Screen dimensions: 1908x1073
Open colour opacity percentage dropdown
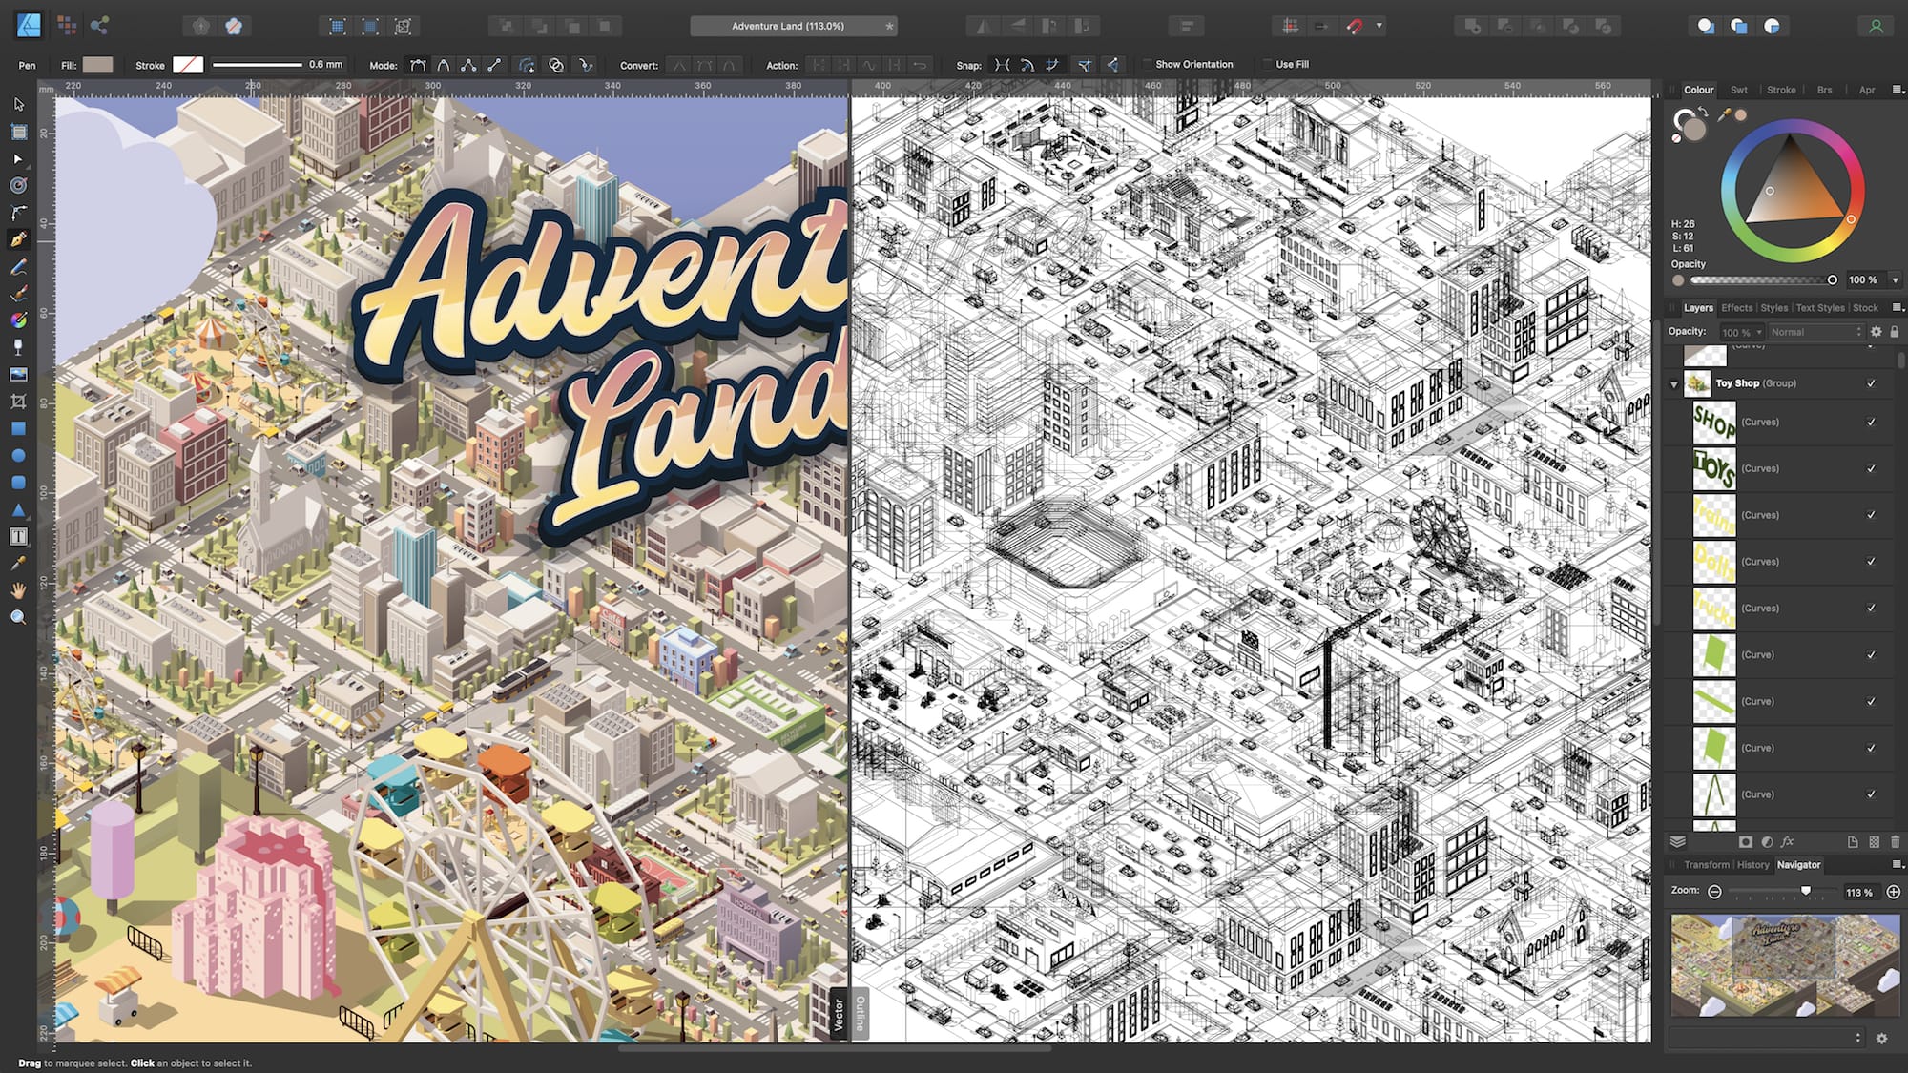1896,280
